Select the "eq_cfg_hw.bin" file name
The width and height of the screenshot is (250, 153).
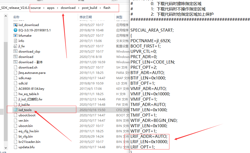(29, 131)
